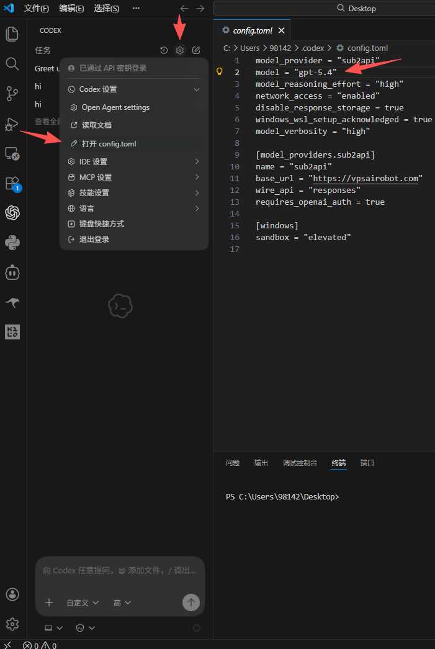Click the send arrow button in Codex
This screenshot has height=649, width=435.
pos(191,602)
